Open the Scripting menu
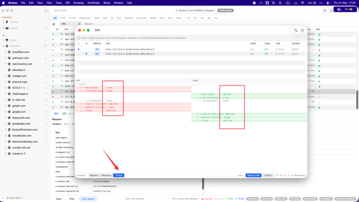Image resolution: width=359 pixels, height=202 pixels. coord(79,3)
